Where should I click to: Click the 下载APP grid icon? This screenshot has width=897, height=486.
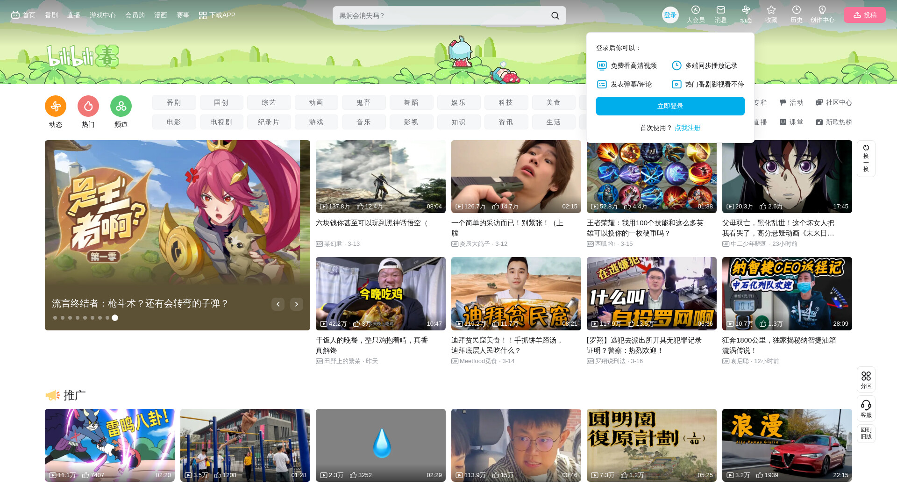[x=203, y=15]
